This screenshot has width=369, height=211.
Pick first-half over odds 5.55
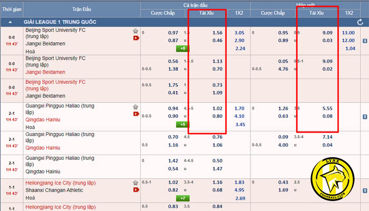327,109
